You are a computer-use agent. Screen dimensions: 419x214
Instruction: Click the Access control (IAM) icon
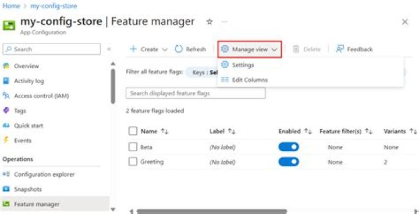tap(6, 95)
